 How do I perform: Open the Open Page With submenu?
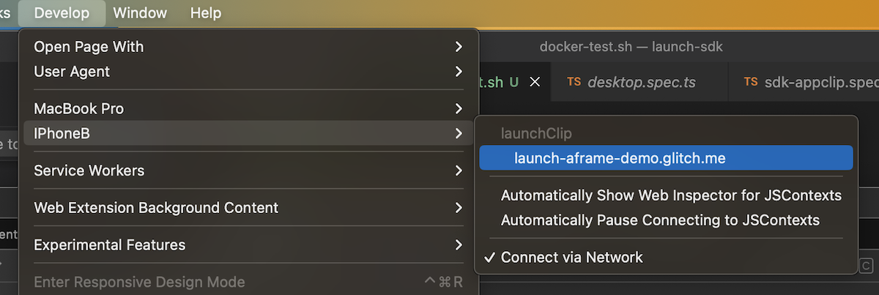click(249, 47)
